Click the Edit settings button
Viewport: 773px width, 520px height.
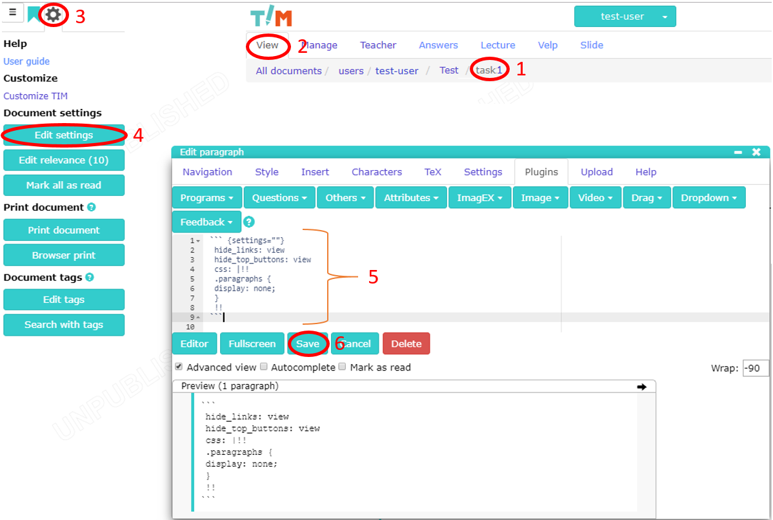click(x=64, y=135)
